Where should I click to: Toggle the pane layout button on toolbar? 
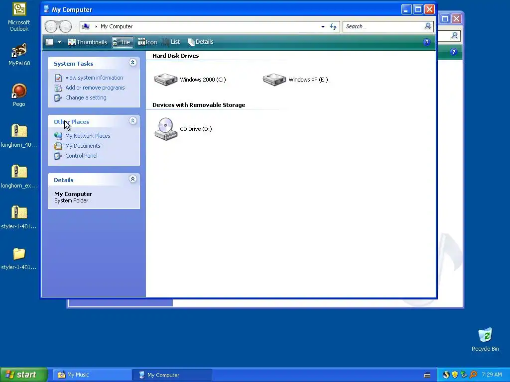[49, 42]
